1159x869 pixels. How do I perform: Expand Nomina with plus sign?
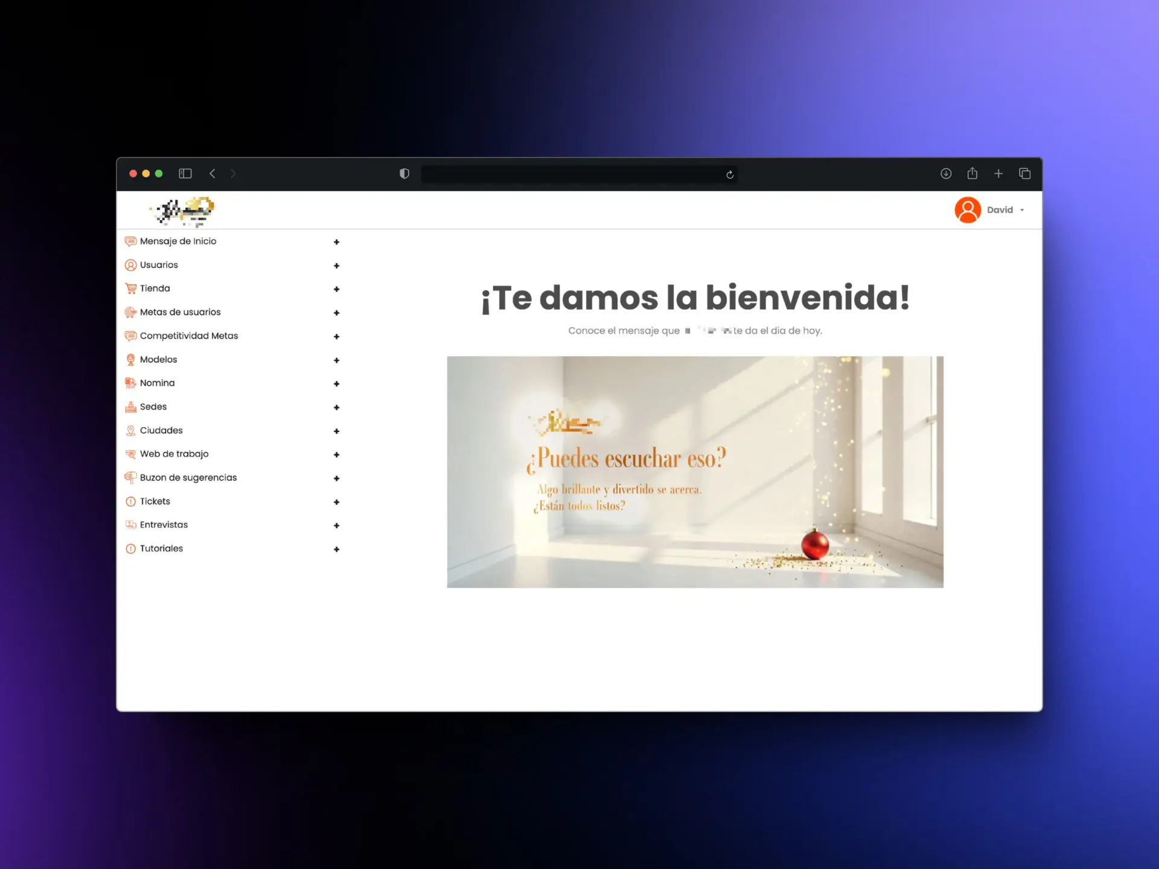(337, 384)
